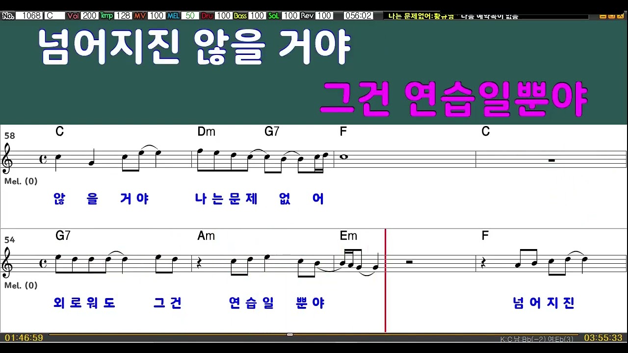Click the MEL value field showing 50
The image size is (628, 353).
190,16
